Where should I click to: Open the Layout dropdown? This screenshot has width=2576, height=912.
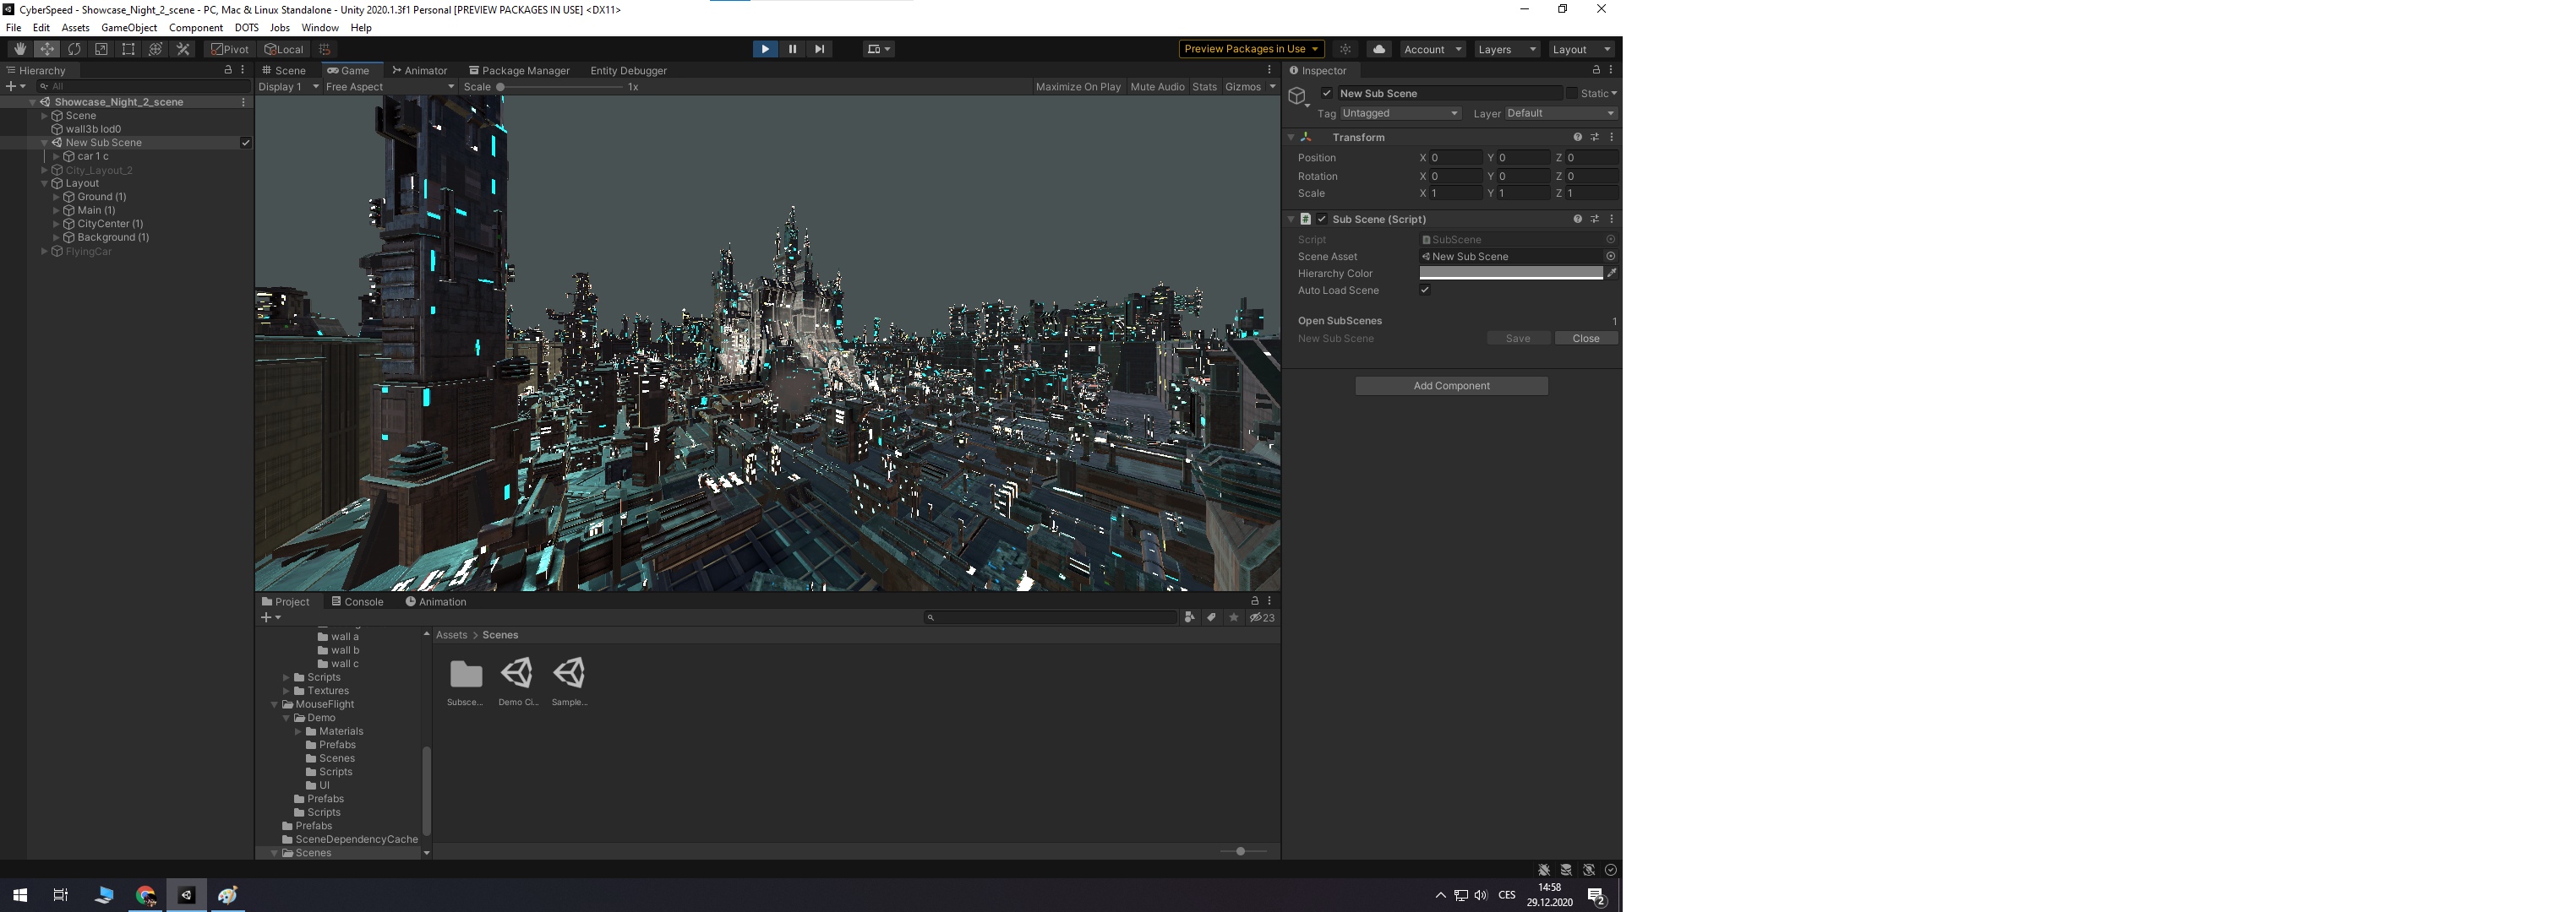(x=1581, y=49)
